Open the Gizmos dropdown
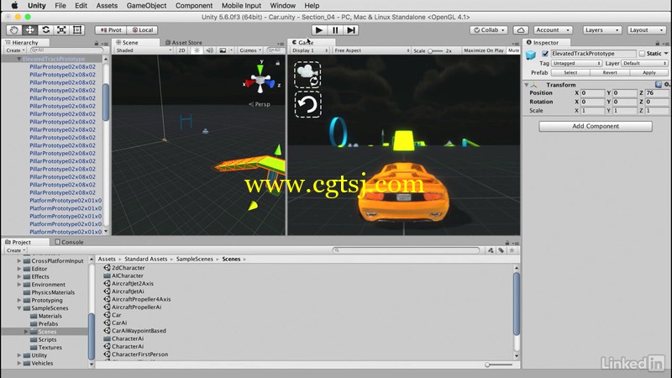 point(250,50)
